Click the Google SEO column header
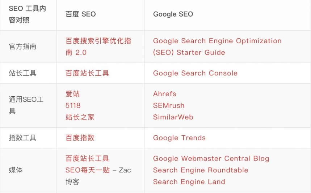311x193 pixels. point(173,14)
